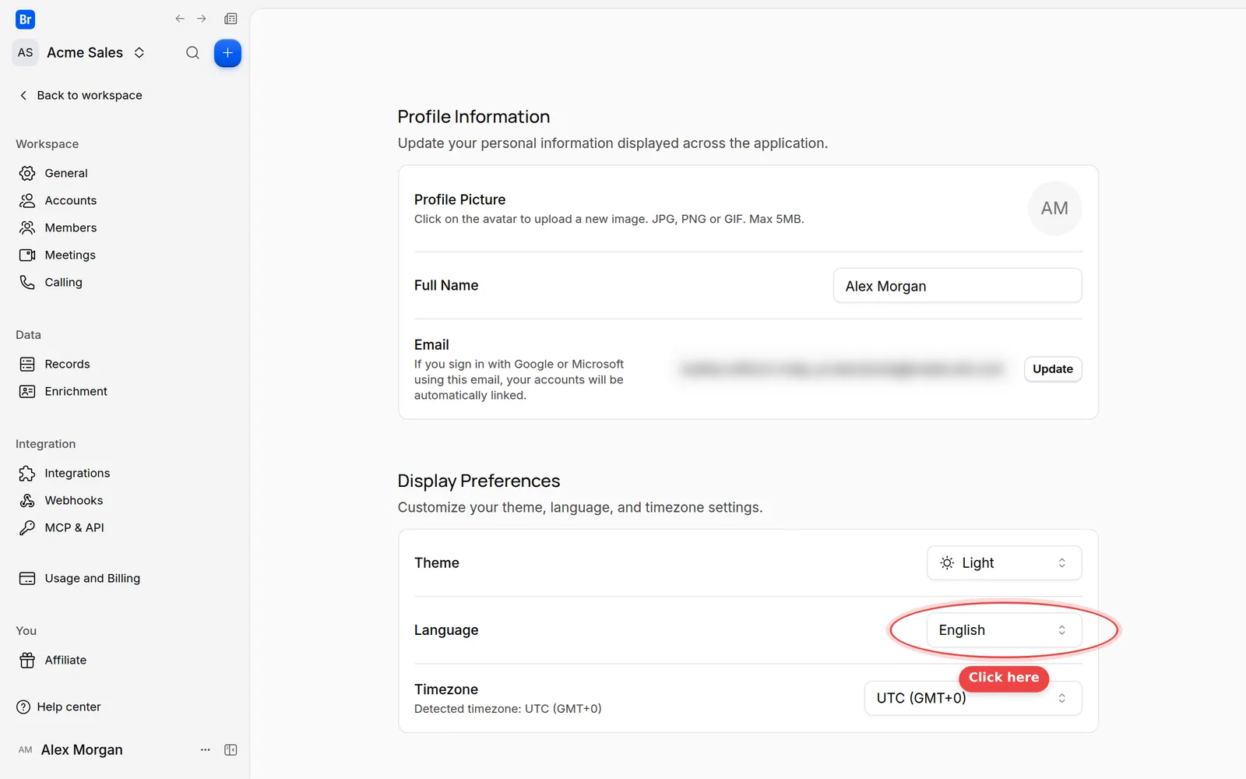Click the Members group icon
The width and height of the screenshot is (1246, 779).
27,227
